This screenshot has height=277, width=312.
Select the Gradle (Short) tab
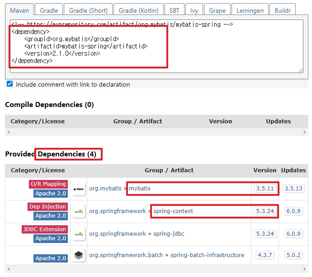click(x=88, y=10)
